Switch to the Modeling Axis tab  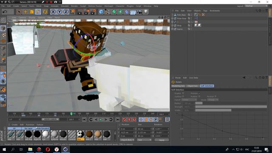coord(178,86)
